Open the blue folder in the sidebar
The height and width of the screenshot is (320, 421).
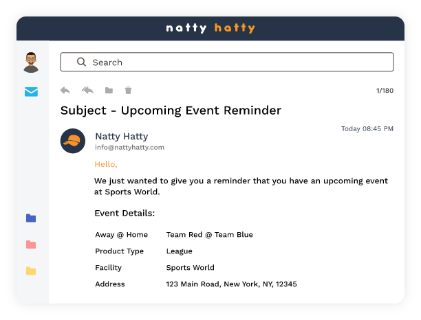coord(31,218)
